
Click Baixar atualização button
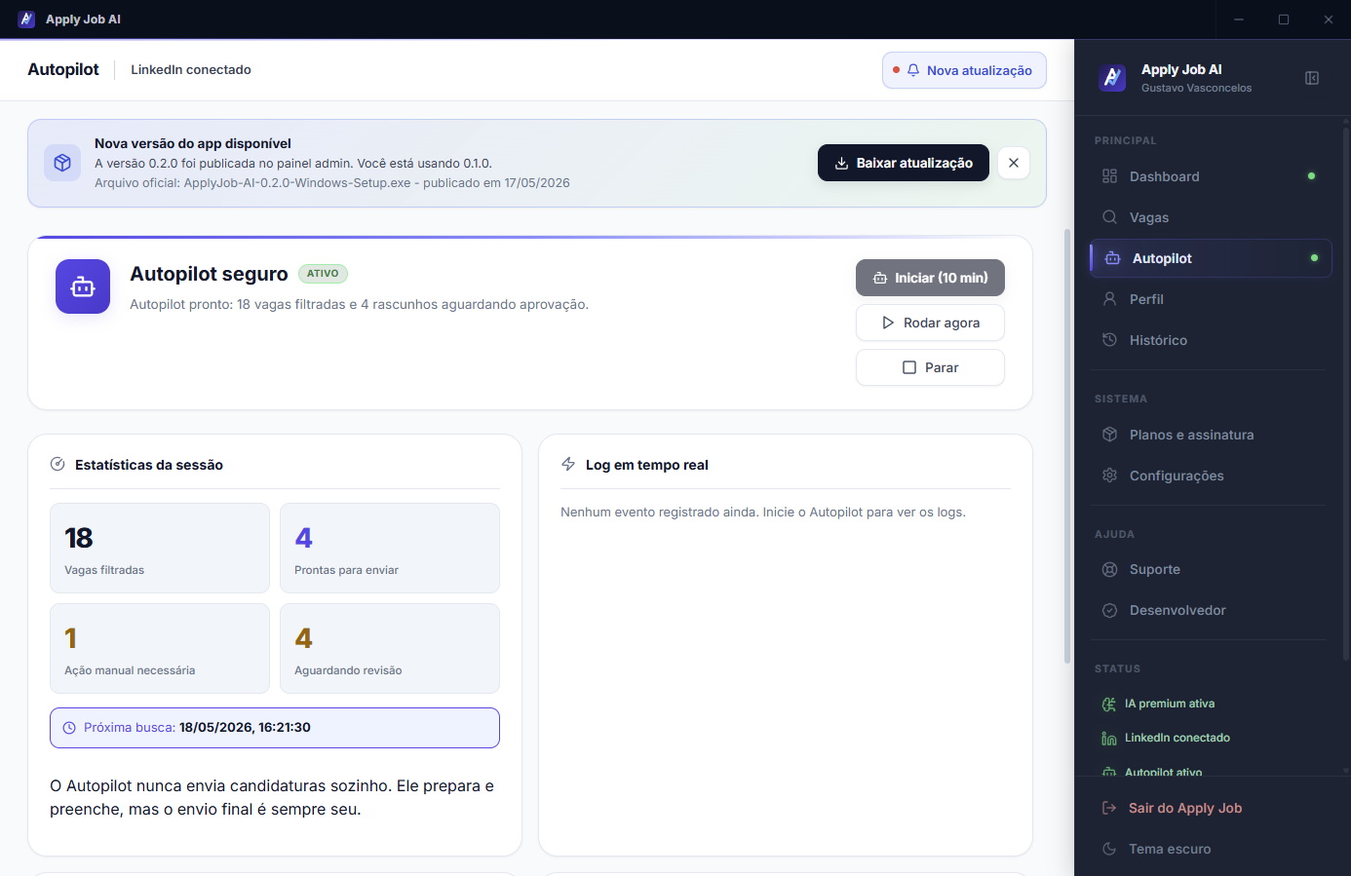coord(904,163)
